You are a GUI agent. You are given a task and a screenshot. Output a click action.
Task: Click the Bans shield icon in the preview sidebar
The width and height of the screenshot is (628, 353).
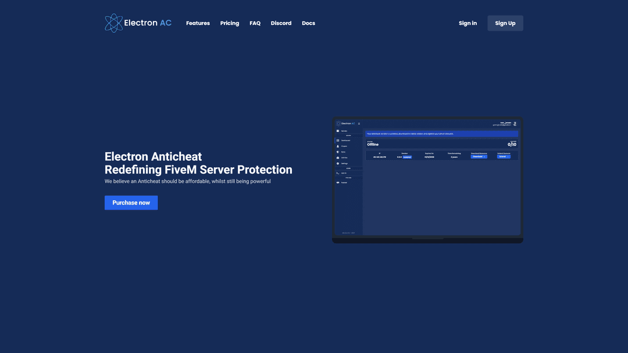coord(338,152)
